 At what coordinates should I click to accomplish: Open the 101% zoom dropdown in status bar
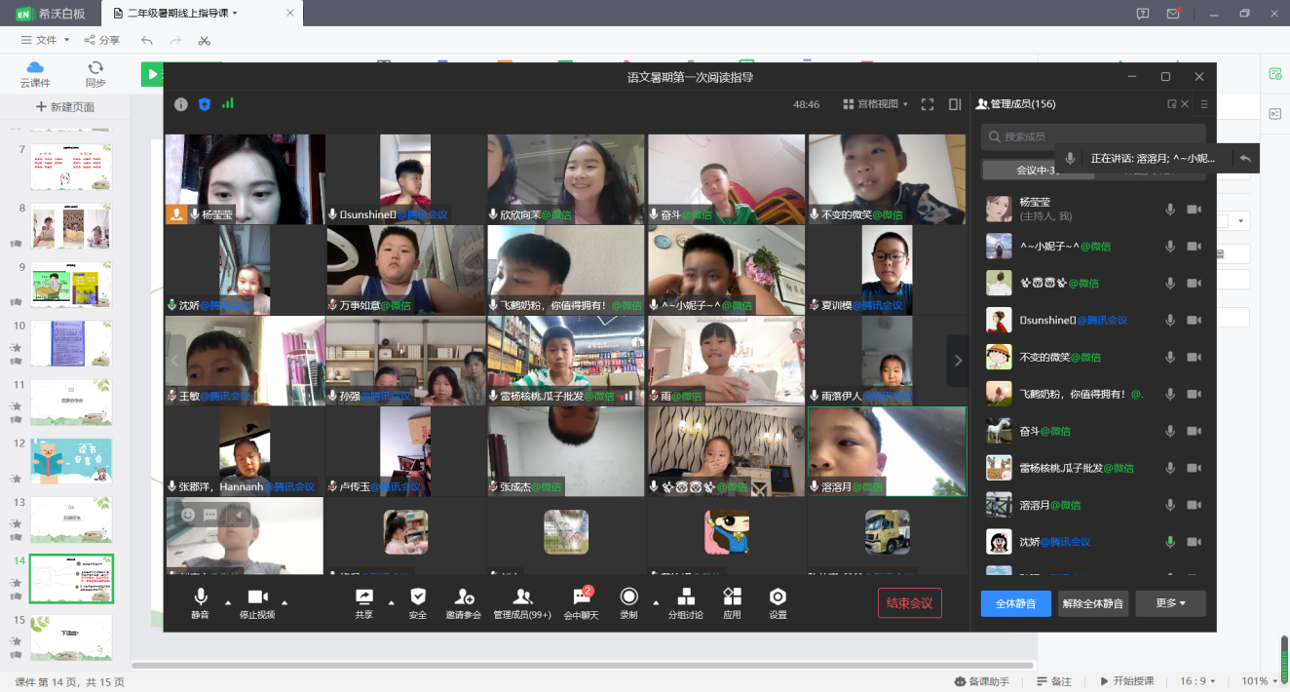1261,681
